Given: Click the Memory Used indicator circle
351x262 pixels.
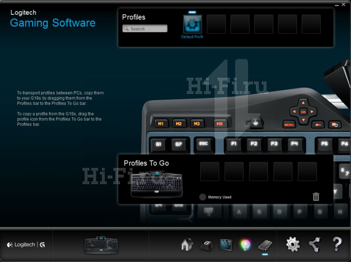Looking at the screenshot, I should click(x=202, y=197).
